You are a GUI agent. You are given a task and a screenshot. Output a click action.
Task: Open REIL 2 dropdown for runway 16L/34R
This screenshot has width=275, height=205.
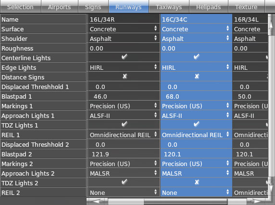pos(124,192)
